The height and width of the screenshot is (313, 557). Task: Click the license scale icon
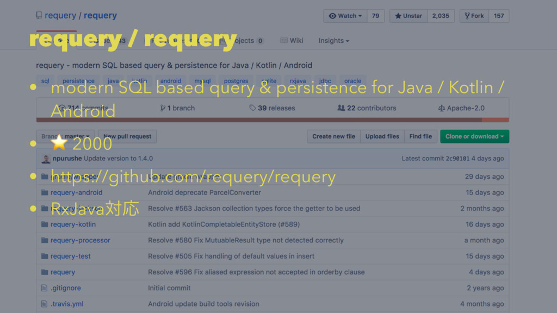point(441,108)
